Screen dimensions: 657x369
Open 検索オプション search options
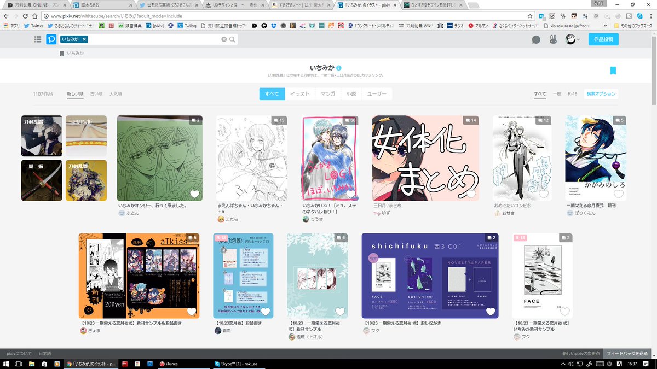click(601, 94)
